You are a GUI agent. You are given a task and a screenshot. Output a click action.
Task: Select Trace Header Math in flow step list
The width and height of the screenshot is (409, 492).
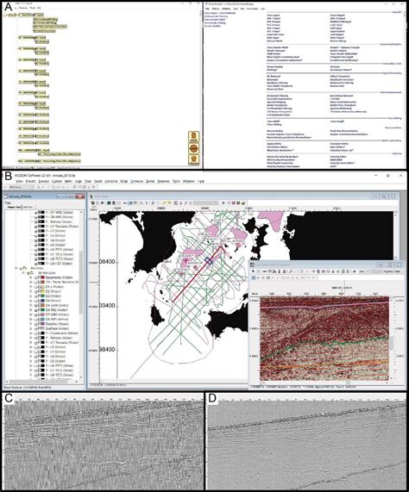pos(215,20)
